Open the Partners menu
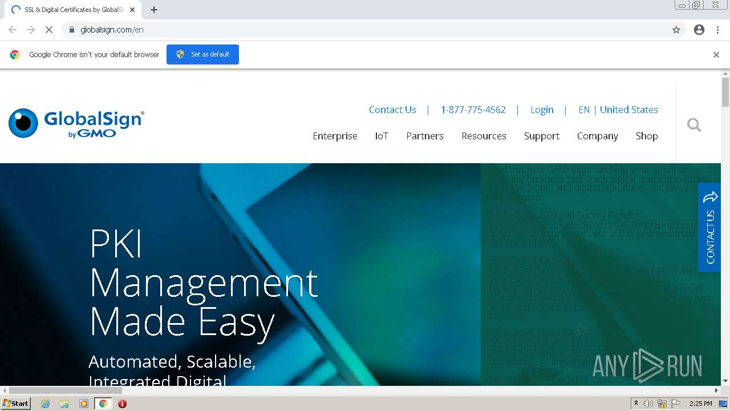 (425, 136)
